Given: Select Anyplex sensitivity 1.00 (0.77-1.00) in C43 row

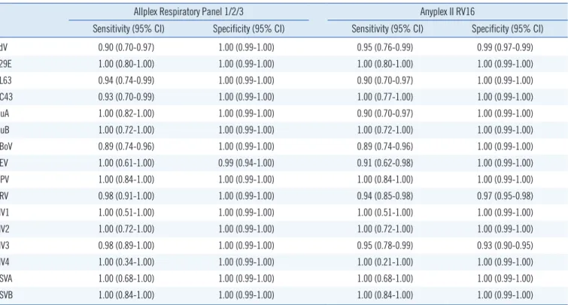Looking at the screenshot, I should (384, 97).
